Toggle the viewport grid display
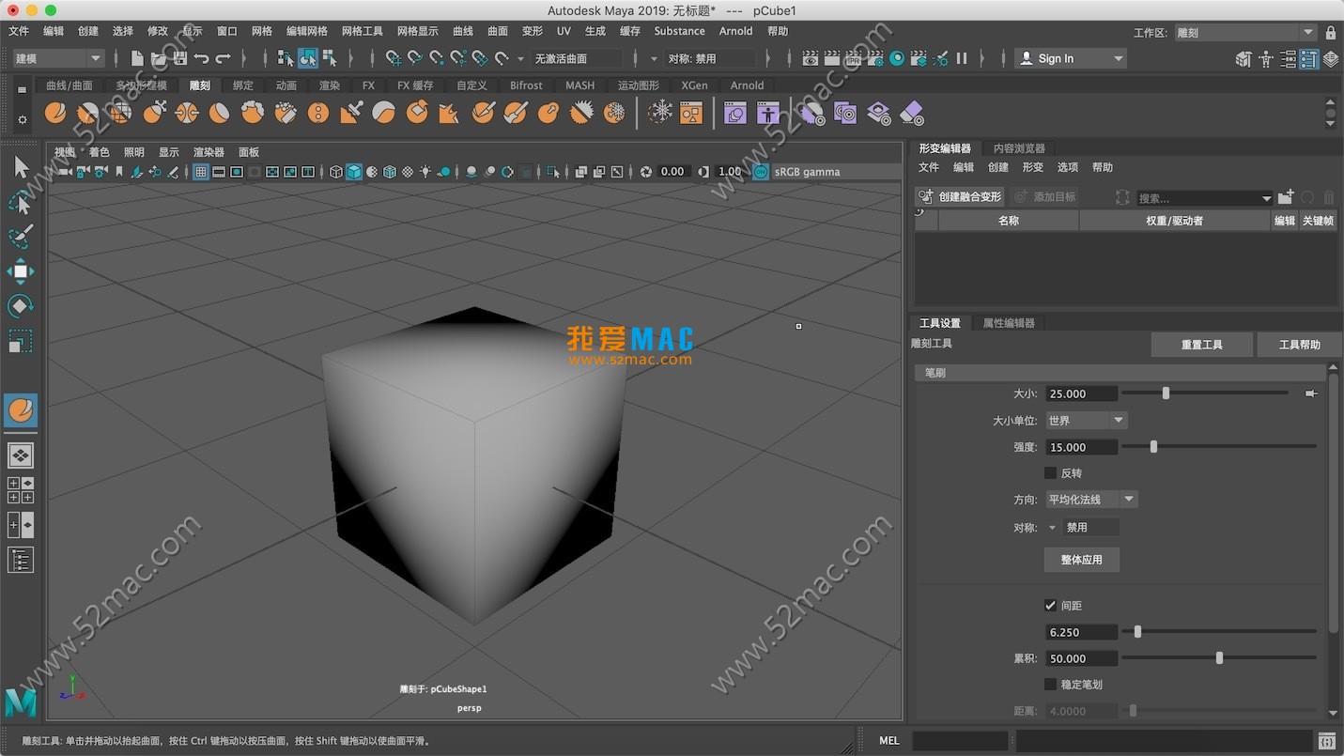The width and height of the screenshot is (1344, 756). (201, 172)
